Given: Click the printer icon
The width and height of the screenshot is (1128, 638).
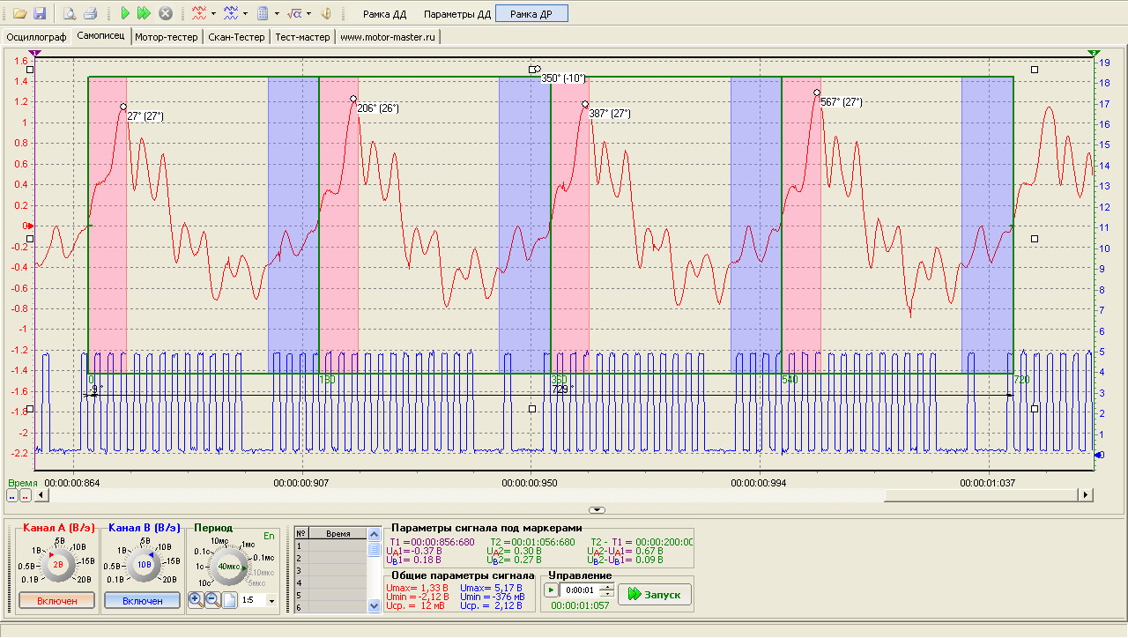Looking at the screenshot, I should click(89, 13).
